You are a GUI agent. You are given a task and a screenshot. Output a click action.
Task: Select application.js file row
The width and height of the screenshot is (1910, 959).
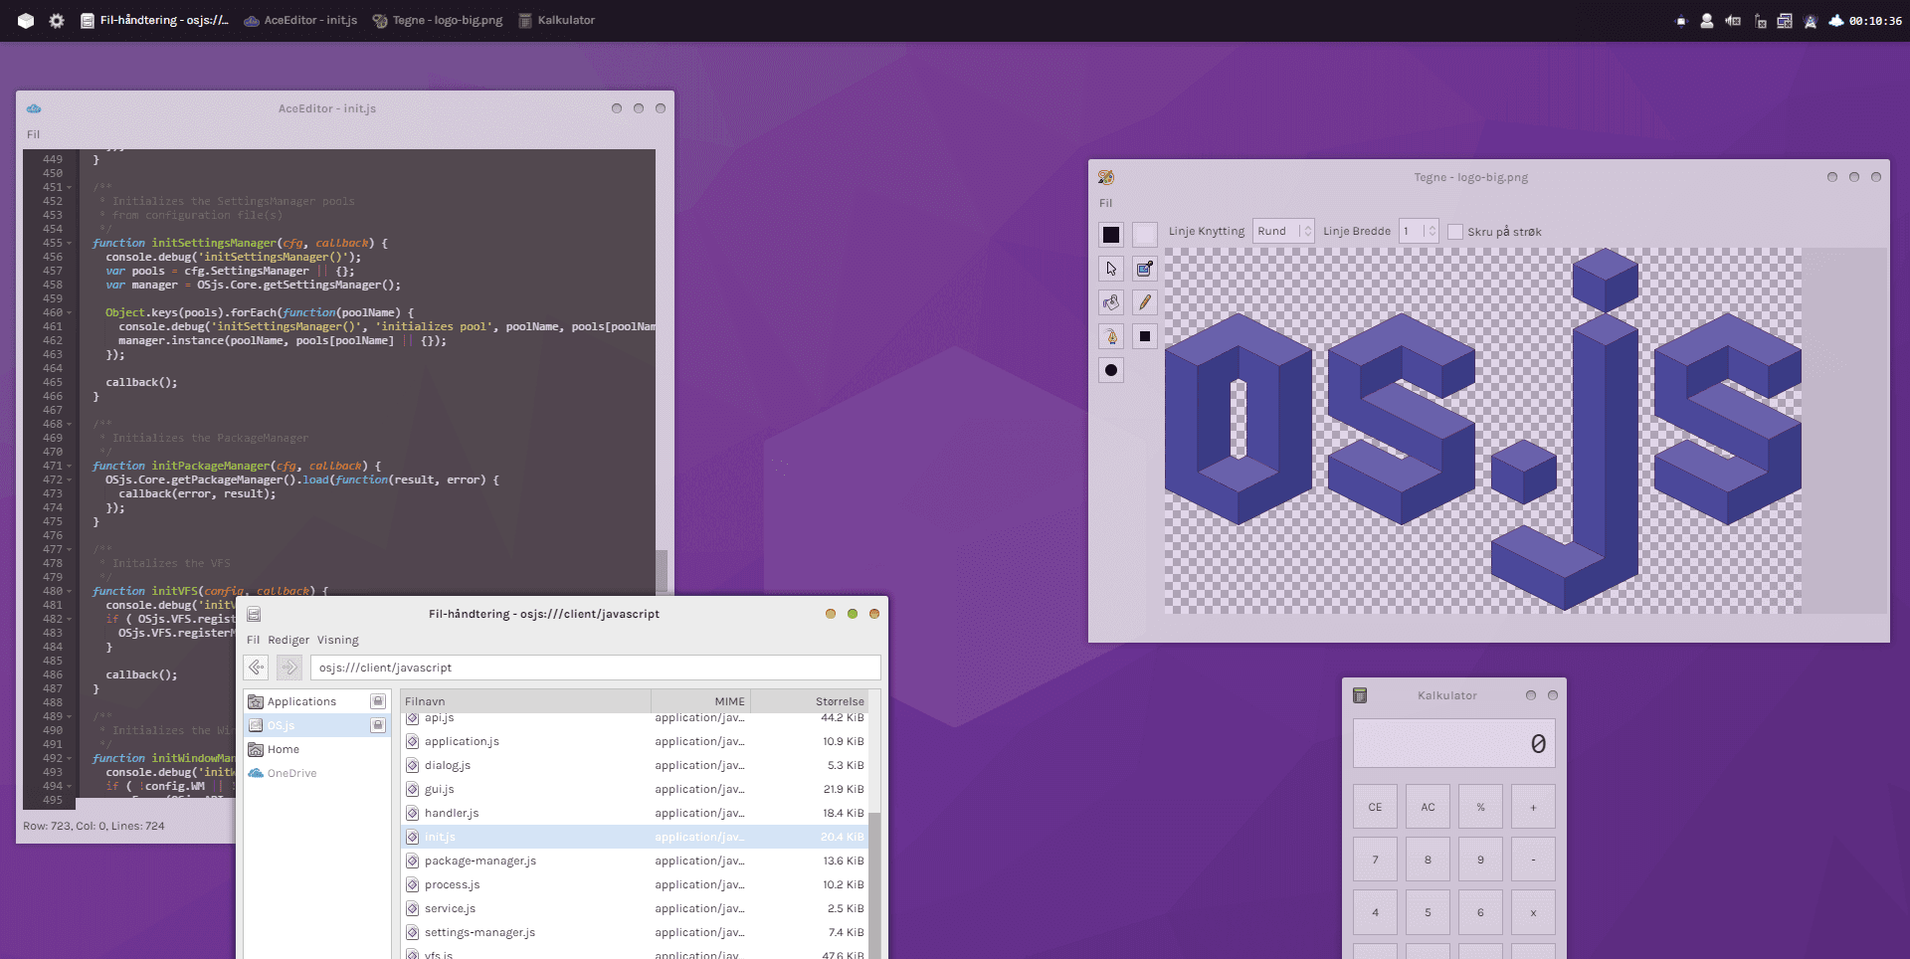[635, 741]
